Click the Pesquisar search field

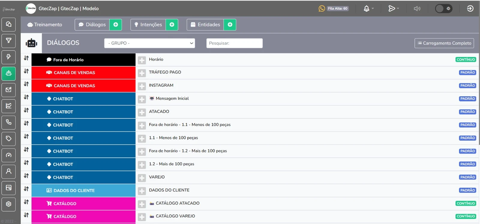pos(235,43)
